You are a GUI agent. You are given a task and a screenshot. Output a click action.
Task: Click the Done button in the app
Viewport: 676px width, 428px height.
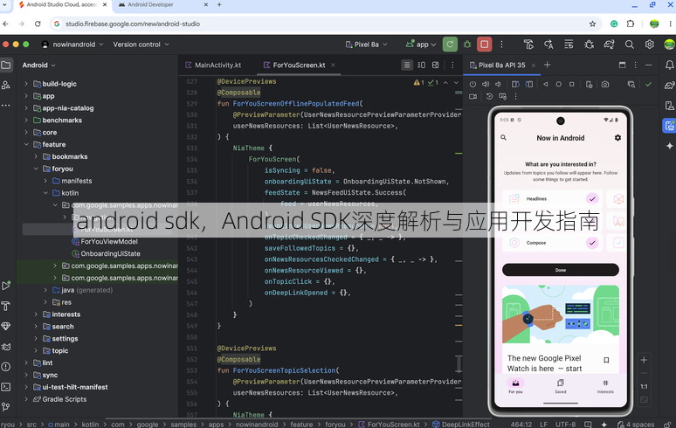coord(561,270)
